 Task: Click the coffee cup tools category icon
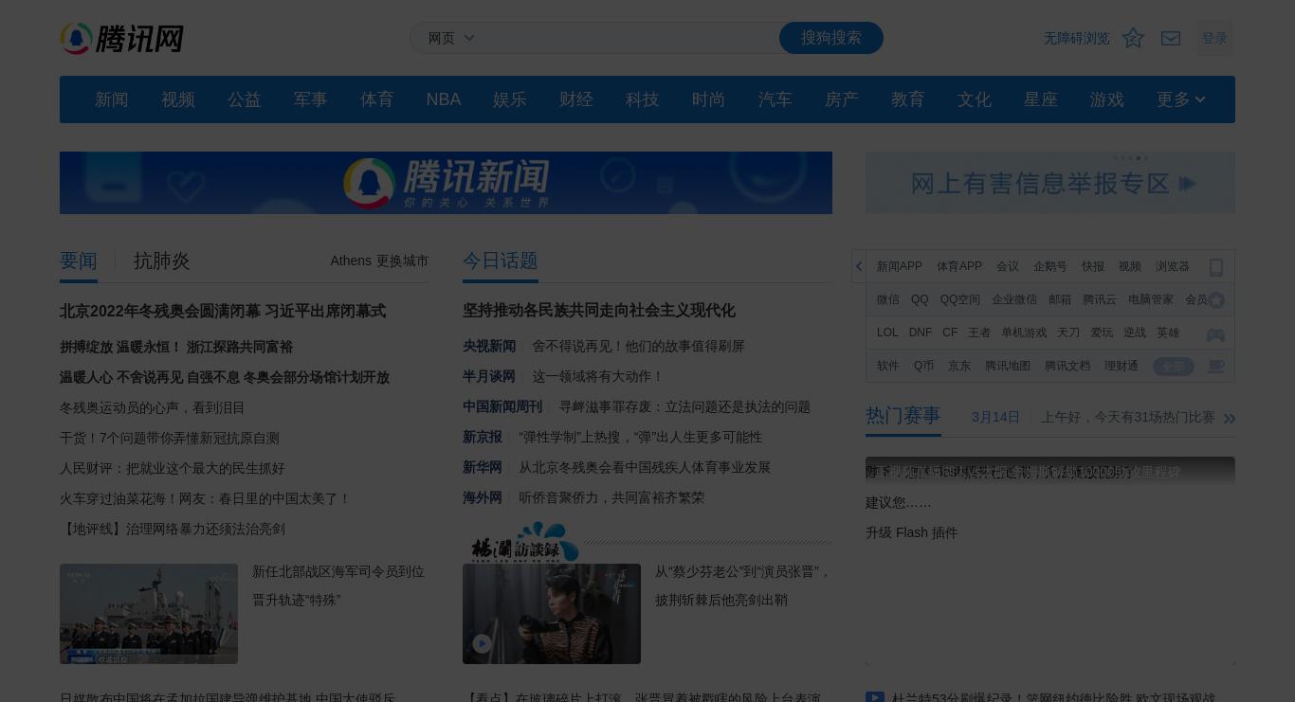click(x=1215, y=366)
